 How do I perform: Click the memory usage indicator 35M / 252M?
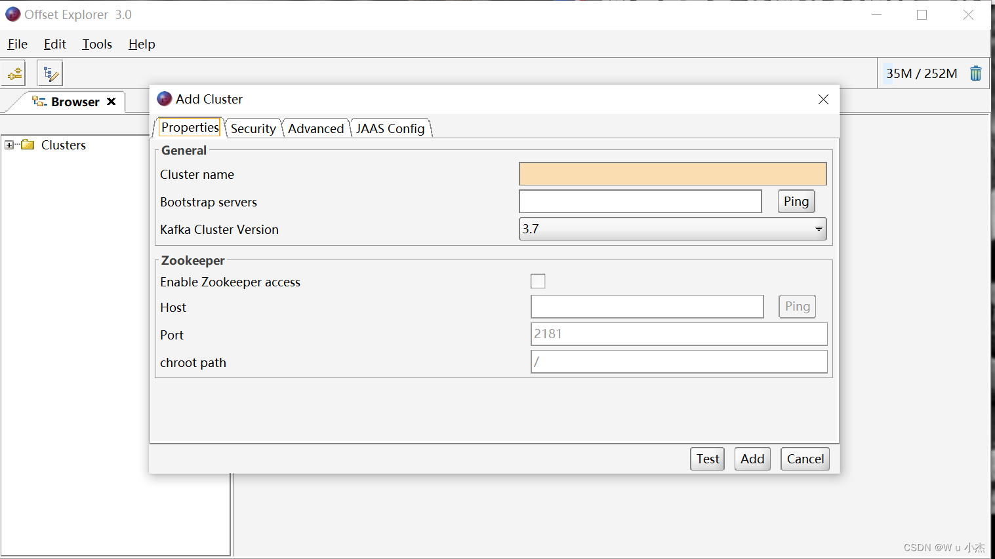tap(922, 73)
